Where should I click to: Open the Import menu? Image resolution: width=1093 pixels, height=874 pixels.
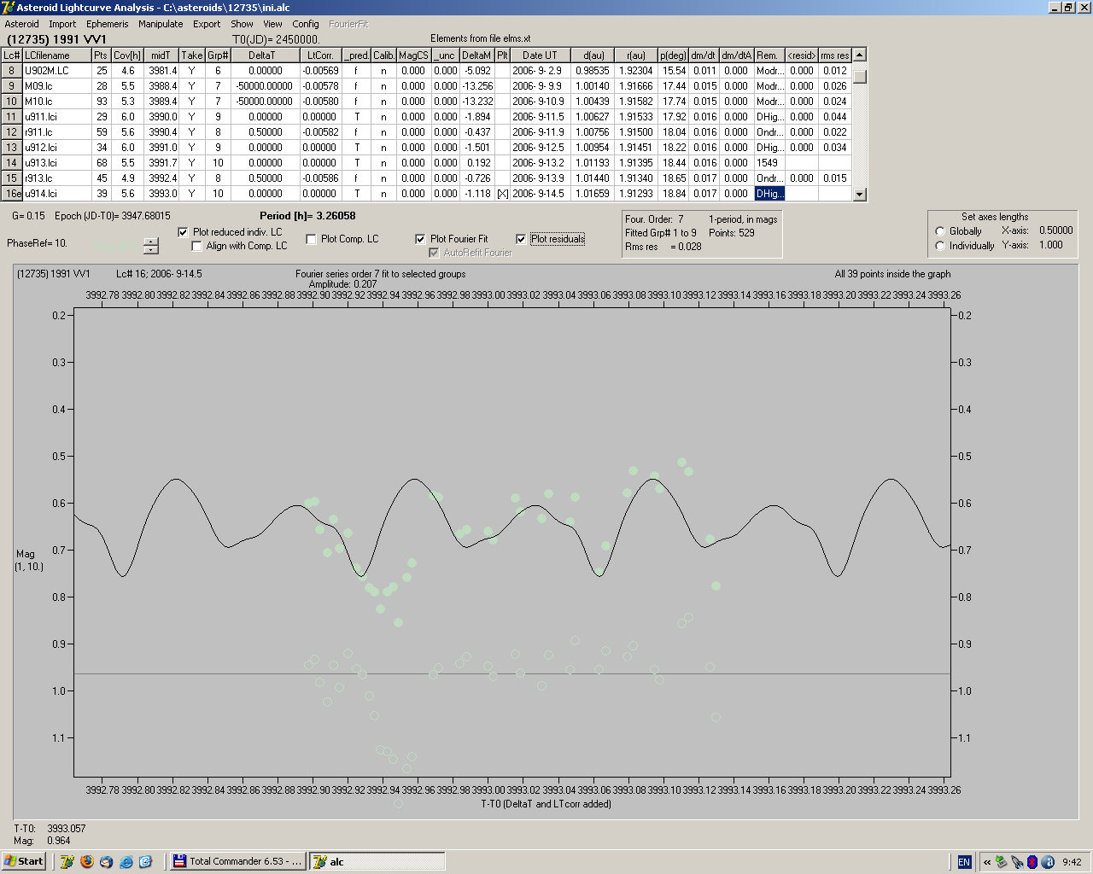point(62,24)
